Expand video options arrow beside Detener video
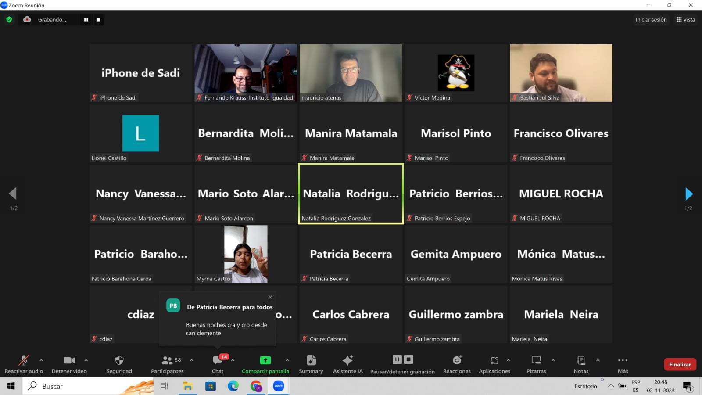This screenshot has height=395, width=702. [86, 360]
